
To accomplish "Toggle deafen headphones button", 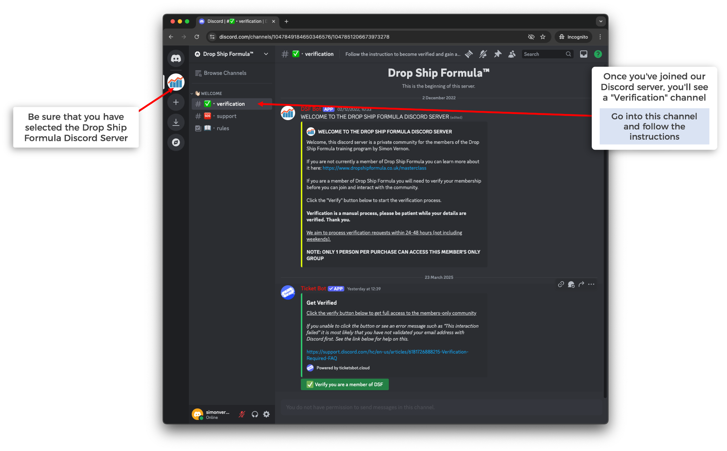I will click(x=255, y=414).
